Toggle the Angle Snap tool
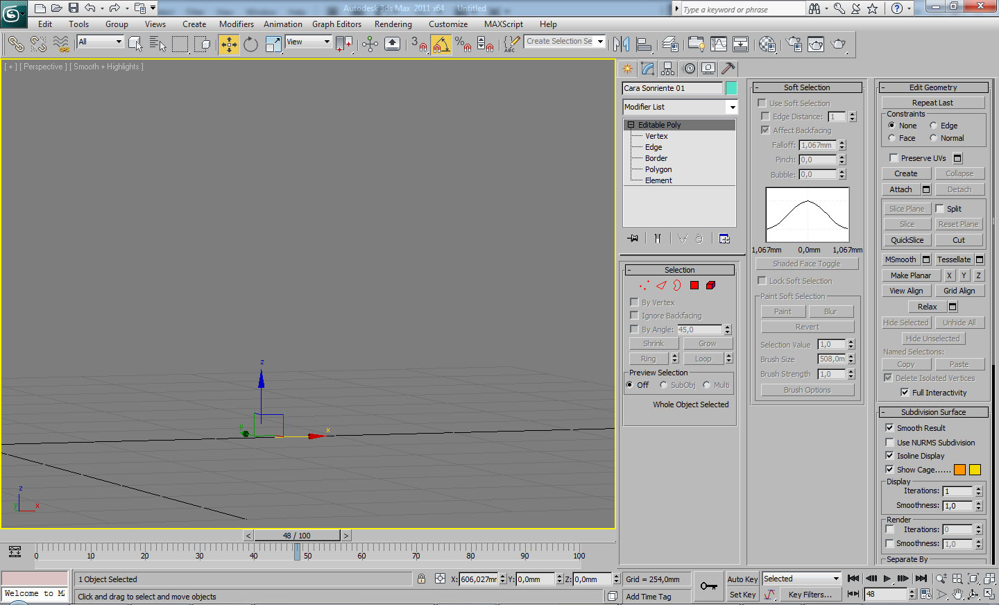The image size is (999, 605). 441,44
